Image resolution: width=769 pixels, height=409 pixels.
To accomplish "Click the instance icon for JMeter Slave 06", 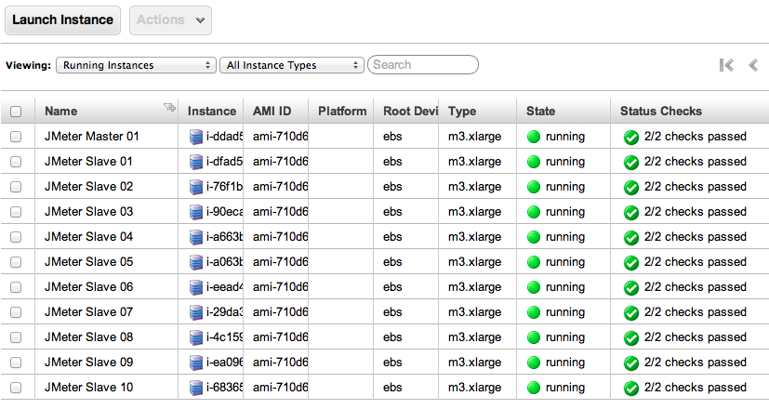I will click(x=196, y=287).
